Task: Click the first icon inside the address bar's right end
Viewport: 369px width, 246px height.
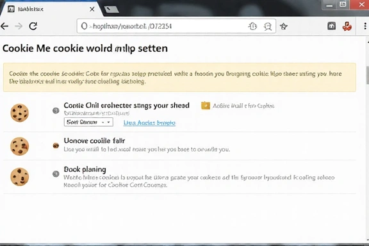Action: click(252, 26)
